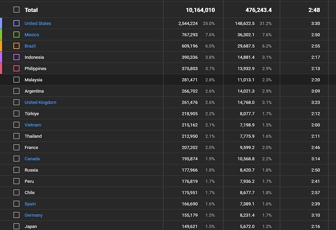
Task: Toggle the orange Brazil checkbox
Action: [17, 46]
